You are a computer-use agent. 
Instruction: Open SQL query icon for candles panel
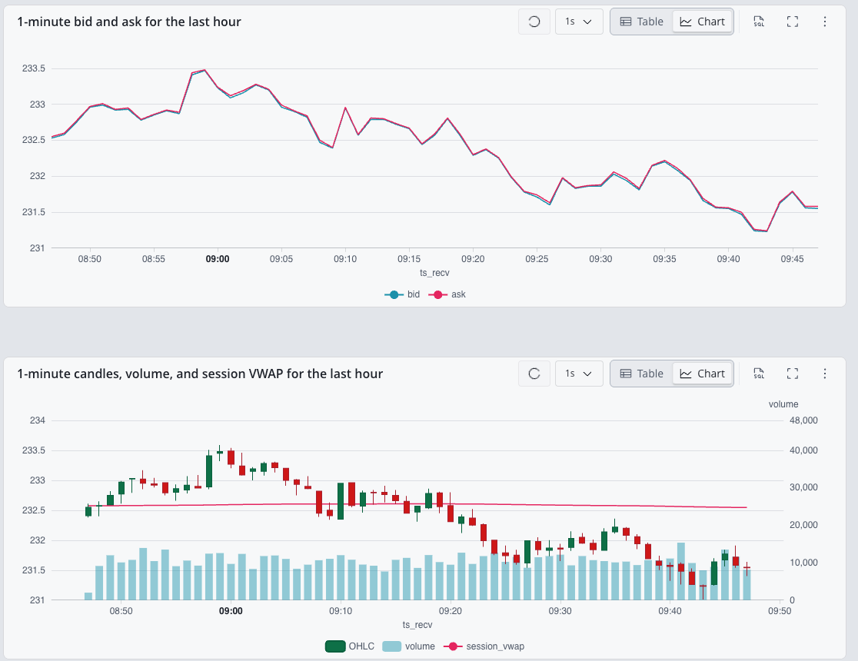(759, 374)
